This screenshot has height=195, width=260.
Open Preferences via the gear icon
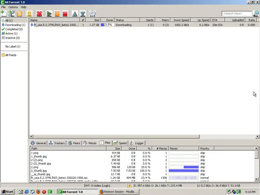pyautogui.click(x=92, y=13)
